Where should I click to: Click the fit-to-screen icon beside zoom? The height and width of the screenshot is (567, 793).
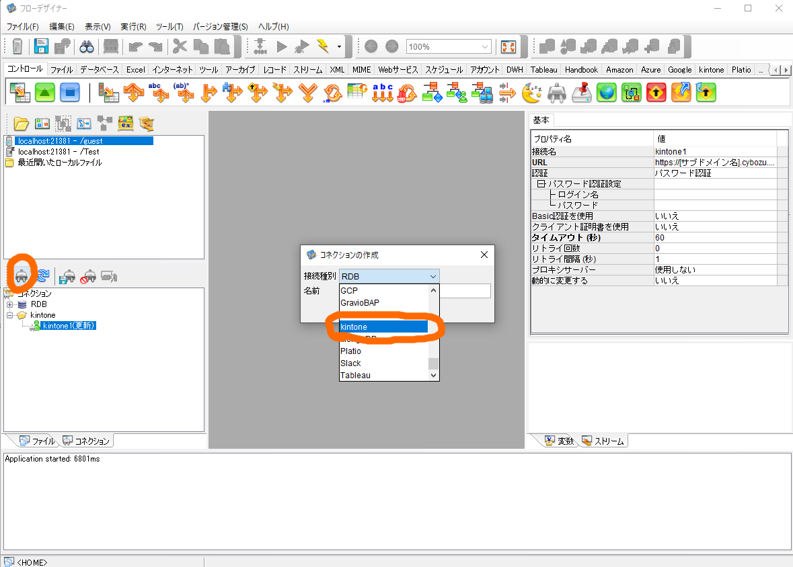(508, 47)
